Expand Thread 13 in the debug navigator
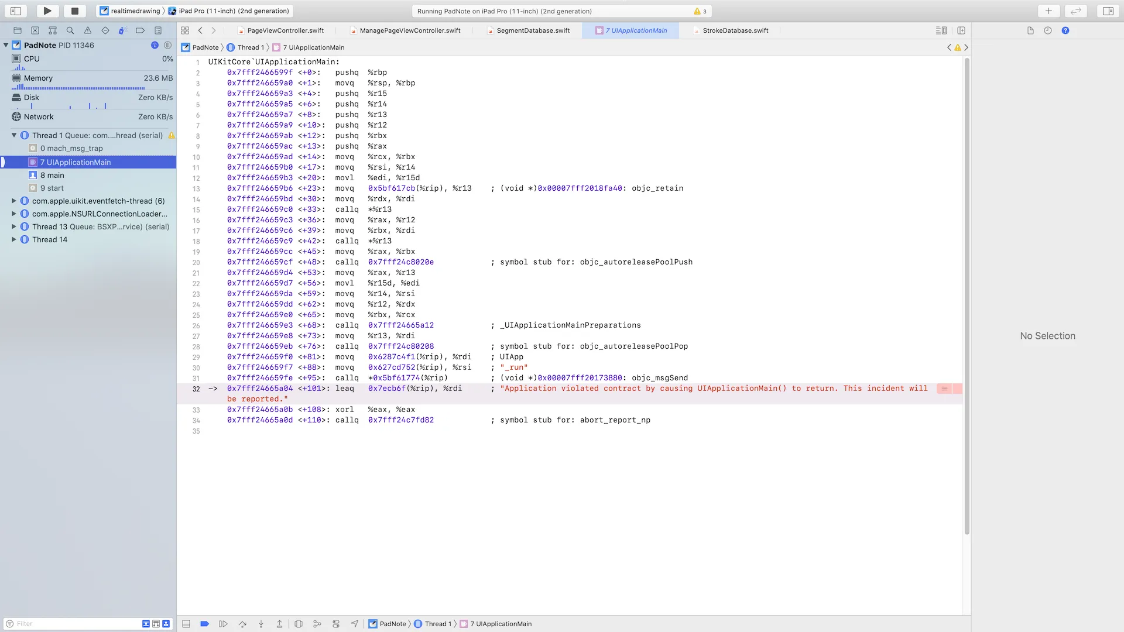The height and width of the screenshot is (632, 1124). (14, 226)
